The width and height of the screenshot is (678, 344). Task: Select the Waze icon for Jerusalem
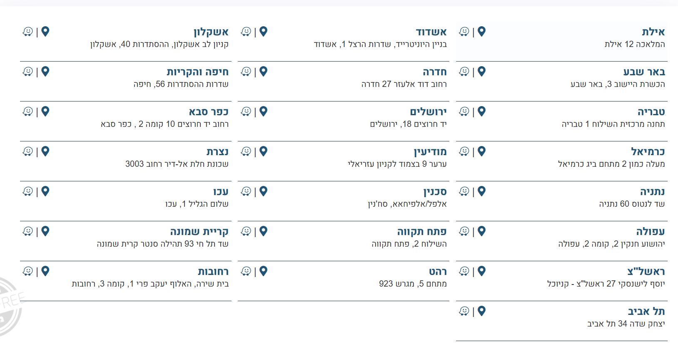(246, 111)
